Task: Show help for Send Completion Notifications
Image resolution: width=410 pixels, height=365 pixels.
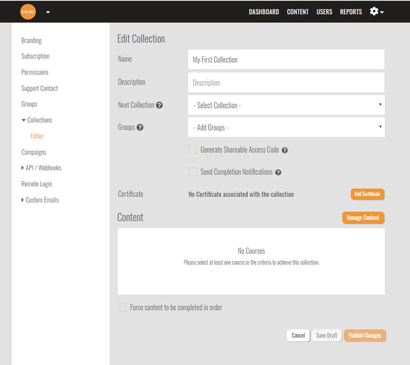Action: pyautogui.click(x=278, y=172)
